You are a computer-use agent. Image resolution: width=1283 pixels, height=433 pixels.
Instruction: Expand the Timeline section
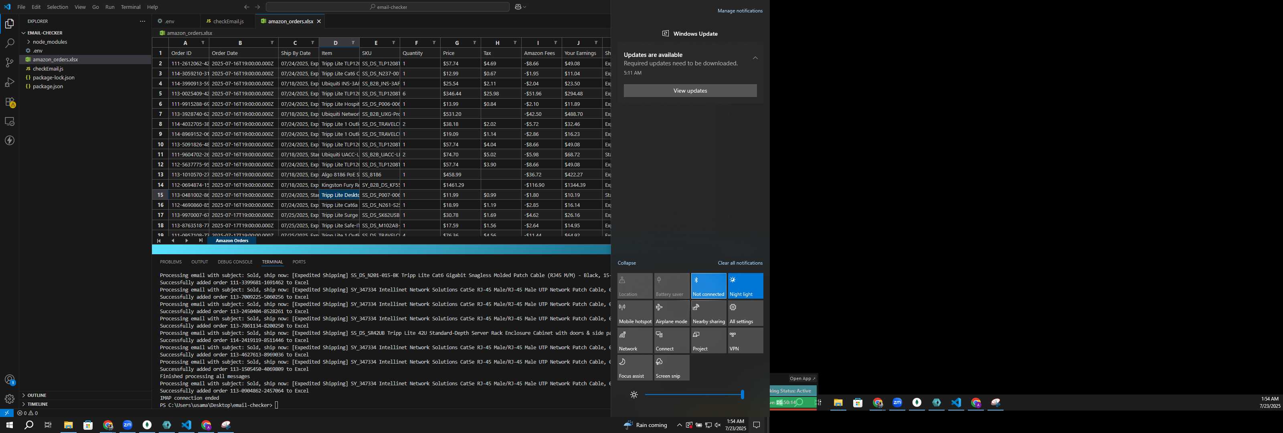38,404
